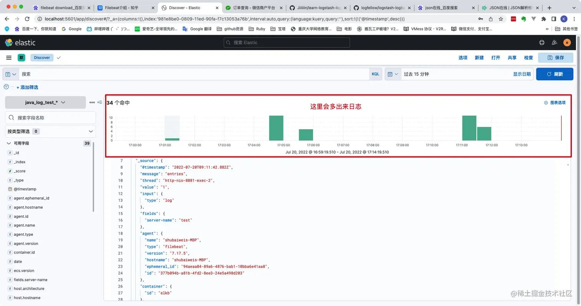Switch to the Filebeat介绍 - 知乎 tab
The height and width of the screenshot is (306, 581).
126,8
